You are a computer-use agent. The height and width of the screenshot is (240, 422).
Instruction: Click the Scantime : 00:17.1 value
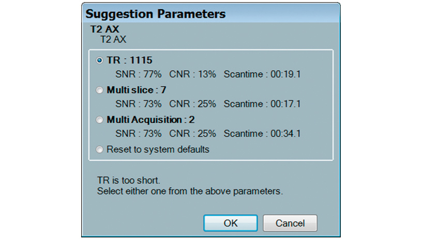pyautogui.click(x=262, y=104)
